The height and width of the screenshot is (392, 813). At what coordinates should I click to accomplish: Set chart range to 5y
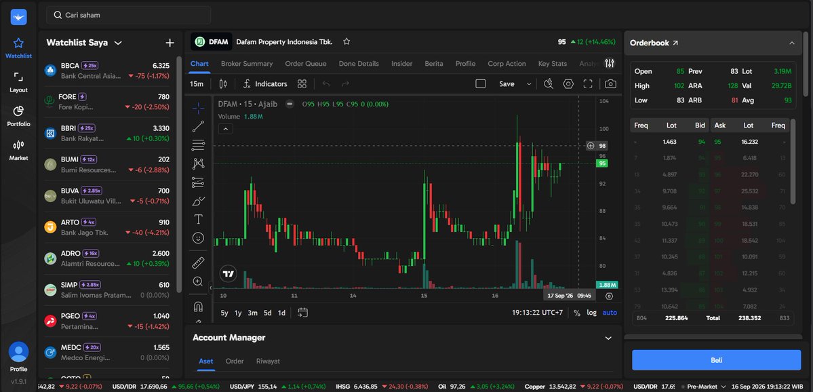click(224, 313)
